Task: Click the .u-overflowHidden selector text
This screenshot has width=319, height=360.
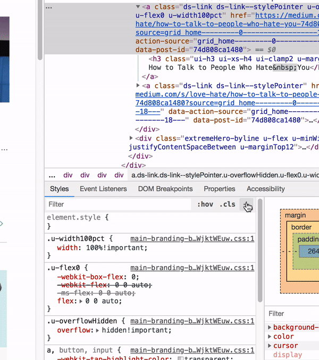Action: coord(83,321)
